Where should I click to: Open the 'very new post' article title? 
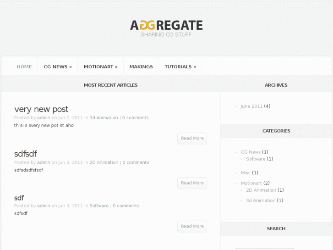pos(41,109)
